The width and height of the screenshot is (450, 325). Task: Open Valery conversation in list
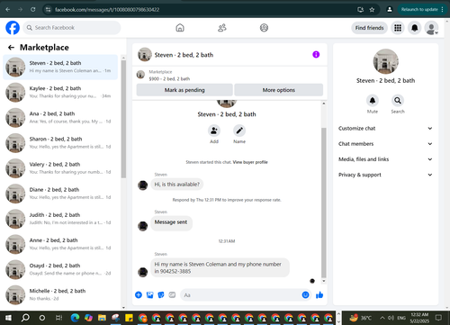click(x=60, y=168)
